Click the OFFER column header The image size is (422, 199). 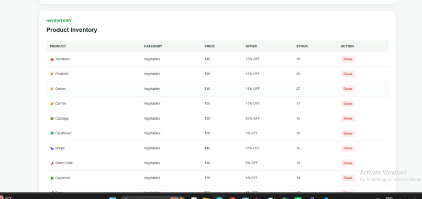(x=251, y=46)
